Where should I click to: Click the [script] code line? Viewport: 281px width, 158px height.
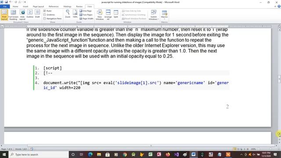[x=53, y=68]
